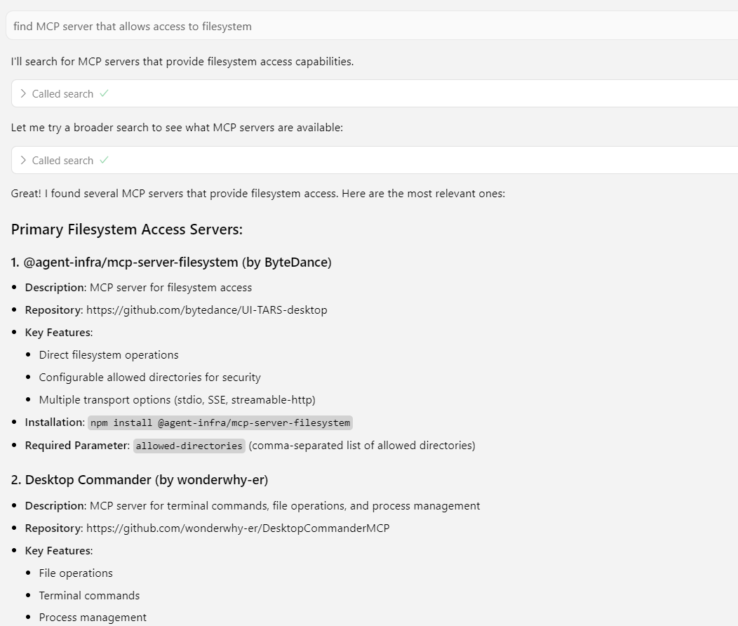Click the allowed-directories inline code chip
Screen dimensions: 738x626
189,446
